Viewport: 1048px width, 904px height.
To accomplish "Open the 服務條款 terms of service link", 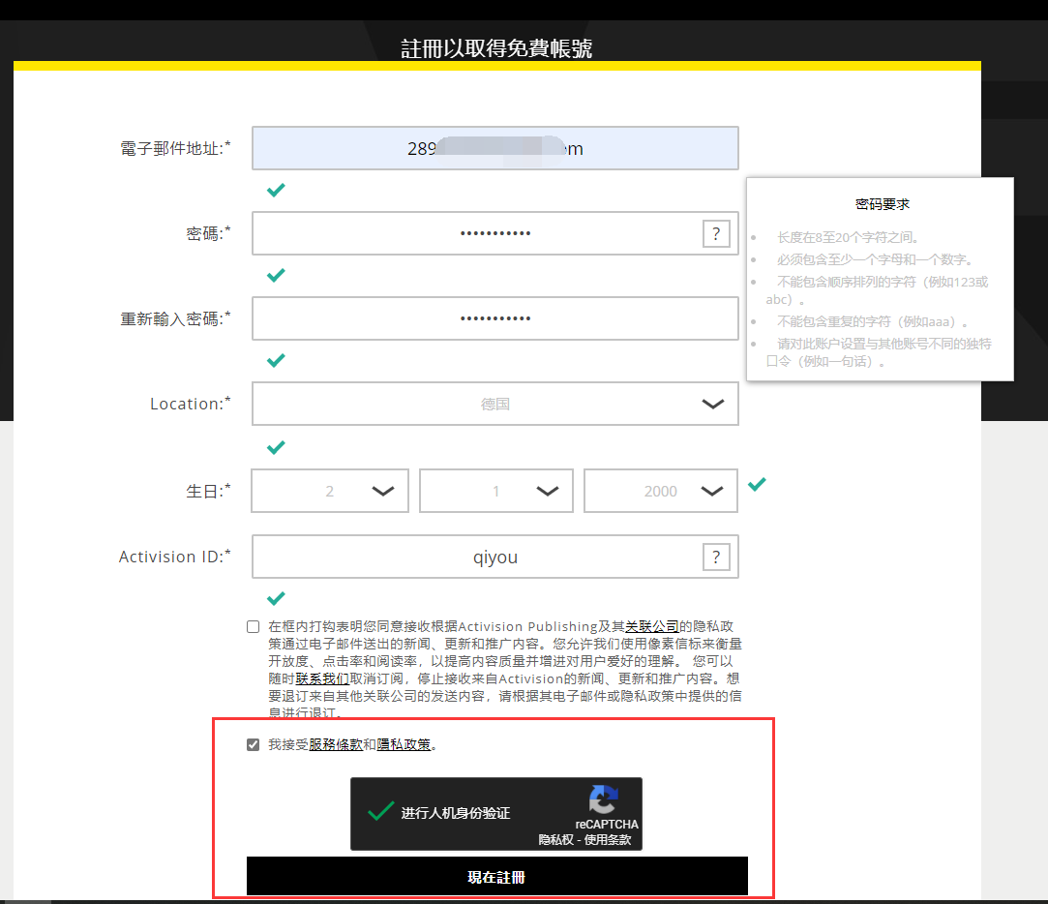I will coord(336,744).
